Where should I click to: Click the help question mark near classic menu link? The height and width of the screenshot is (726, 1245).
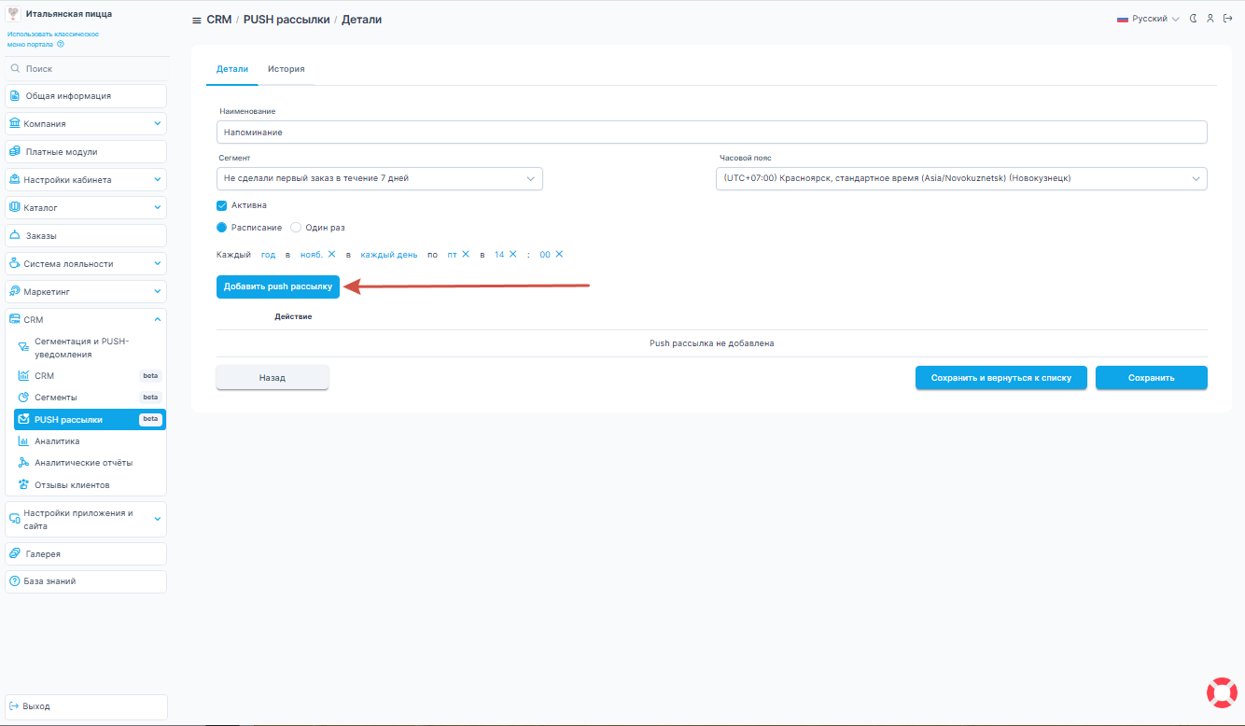61,44
